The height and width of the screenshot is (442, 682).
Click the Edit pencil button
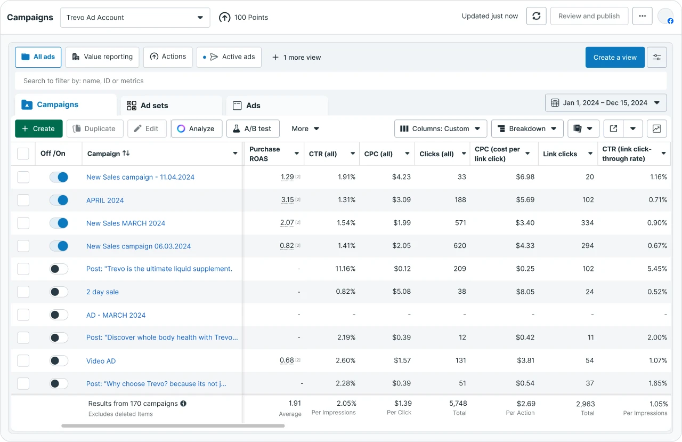pyautogui.click(x=147, y=128)
